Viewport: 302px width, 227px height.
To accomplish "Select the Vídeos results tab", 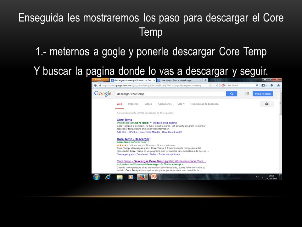I will [x=148, y=104].
